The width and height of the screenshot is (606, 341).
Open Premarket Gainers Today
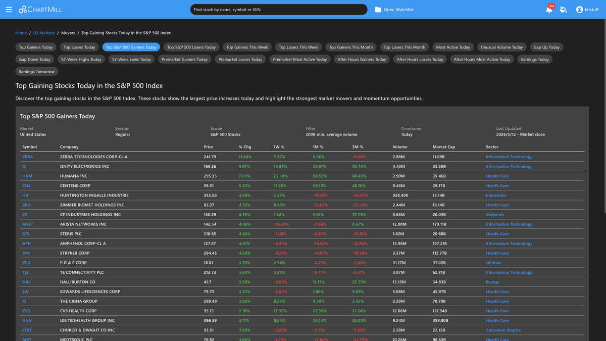tap(185, 59)
